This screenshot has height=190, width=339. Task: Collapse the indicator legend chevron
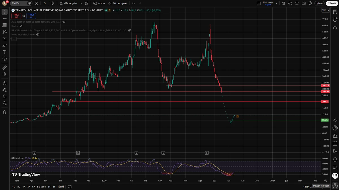14,39
